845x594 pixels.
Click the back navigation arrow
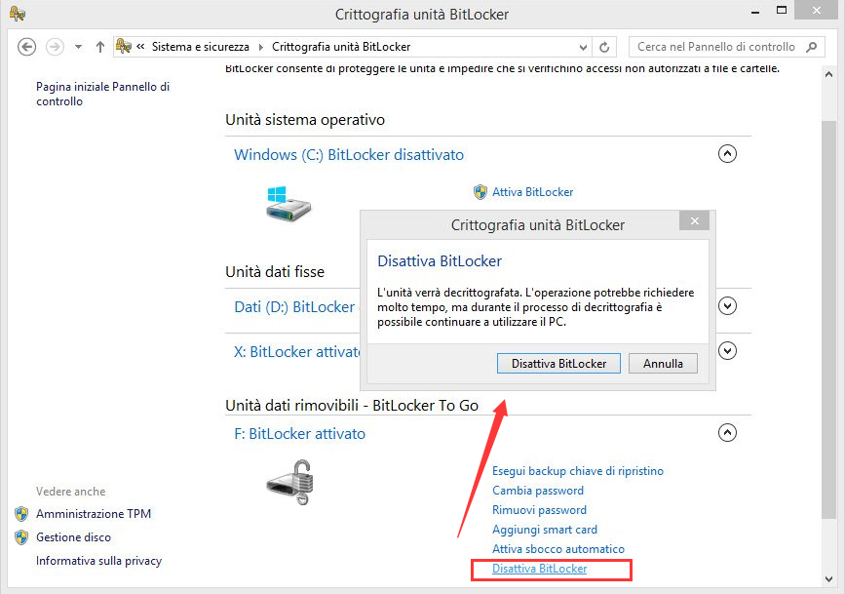coord(27,47)
